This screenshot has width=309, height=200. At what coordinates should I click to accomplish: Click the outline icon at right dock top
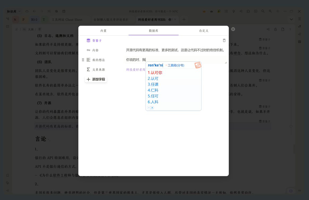pyautogui.click(x=299, y=19)
